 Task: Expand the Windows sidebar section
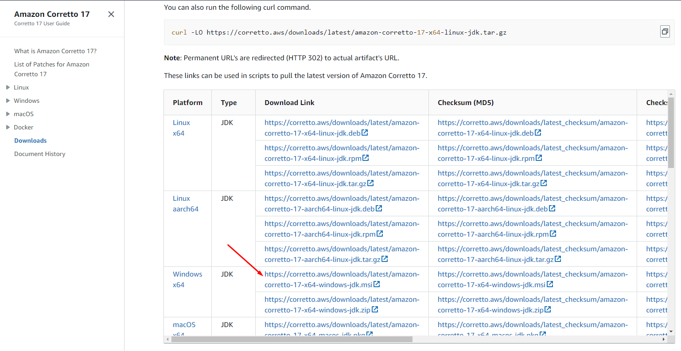(x=8, y=101)
